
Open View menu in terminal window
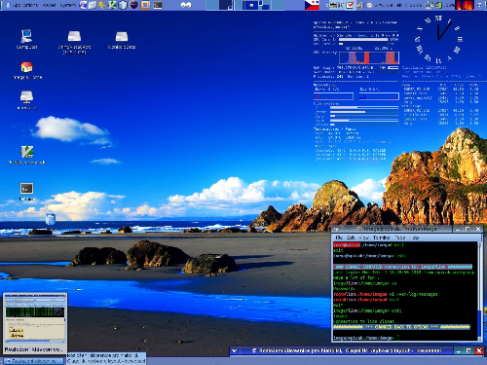click(x=364, y=237)
